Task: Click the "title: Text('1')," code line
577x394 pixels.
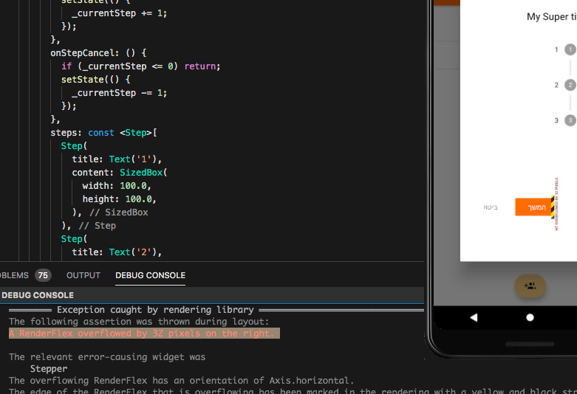Action: tap(117, 159)
